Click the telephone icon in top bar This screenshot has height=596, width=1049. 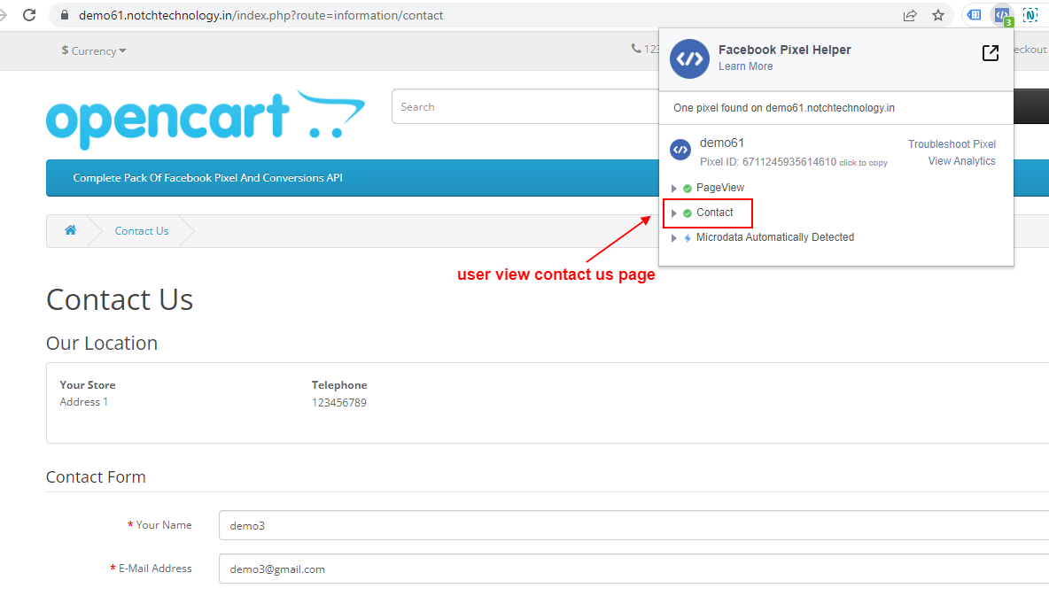point(635,49)
